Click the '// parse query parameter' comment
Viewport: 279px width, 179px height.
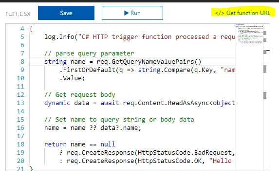pyautogui.click(x=89, y=54)
